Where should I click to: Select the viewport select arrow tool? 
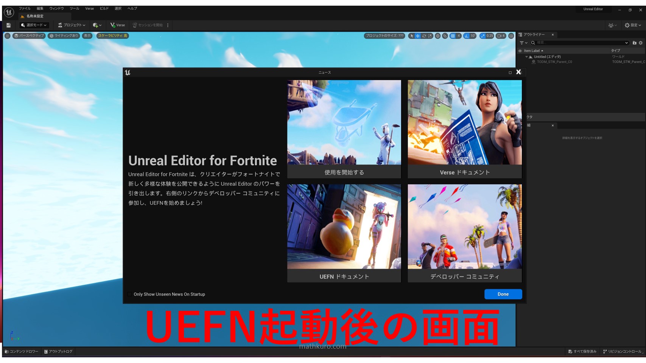click(x=412, y=36)
